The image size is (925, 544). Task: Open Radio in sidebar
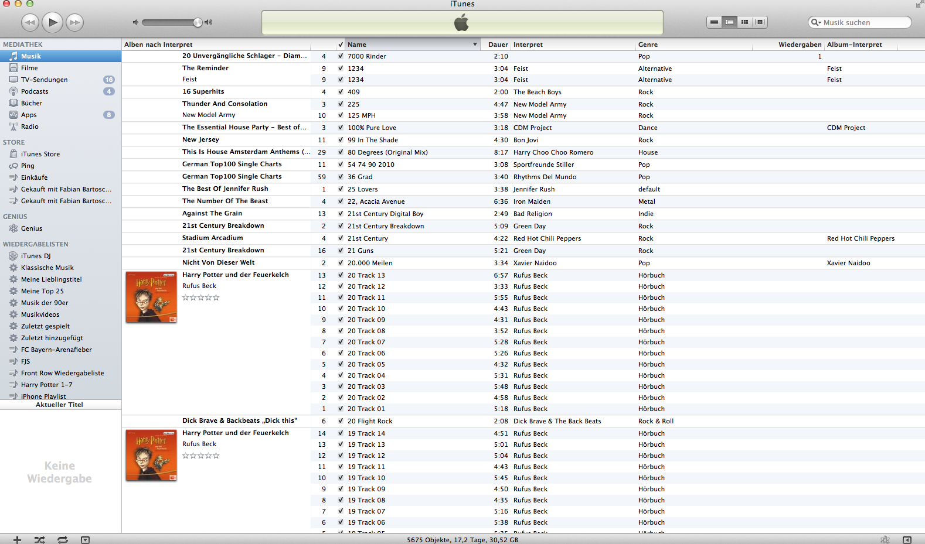60,126
